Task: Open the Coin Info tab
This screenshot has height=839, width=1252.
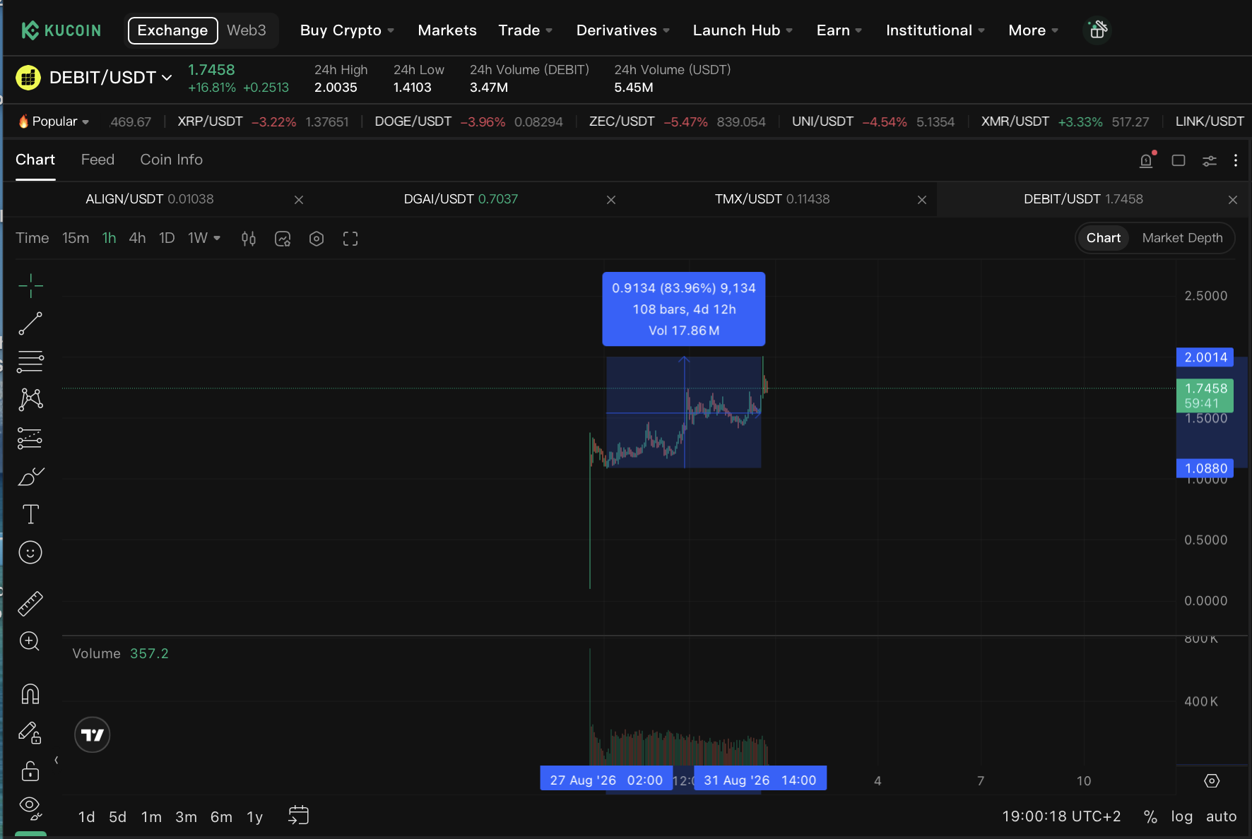Action: [x=171, y=160]
